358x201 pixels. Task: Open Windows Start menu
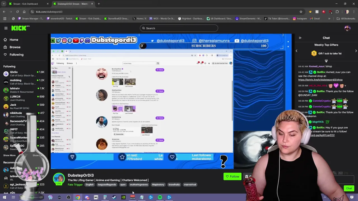click(4, 197)
